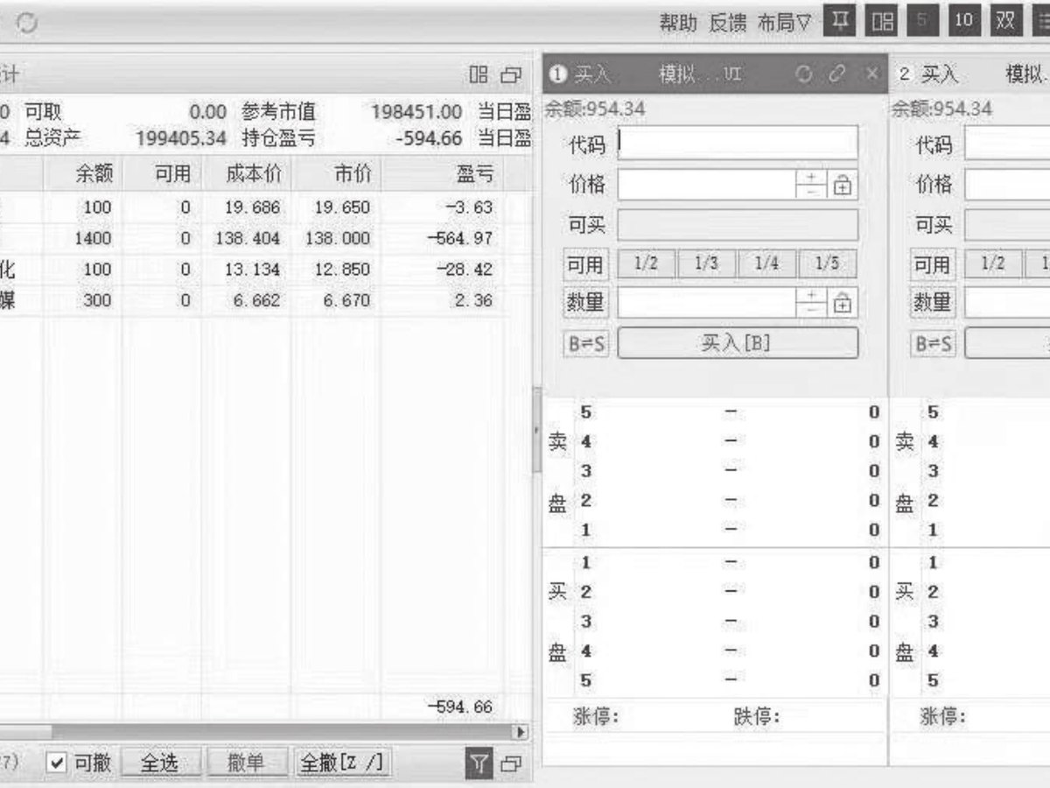
Task: Sort holdings by the 余额 column header
Action: pos(82,174)
